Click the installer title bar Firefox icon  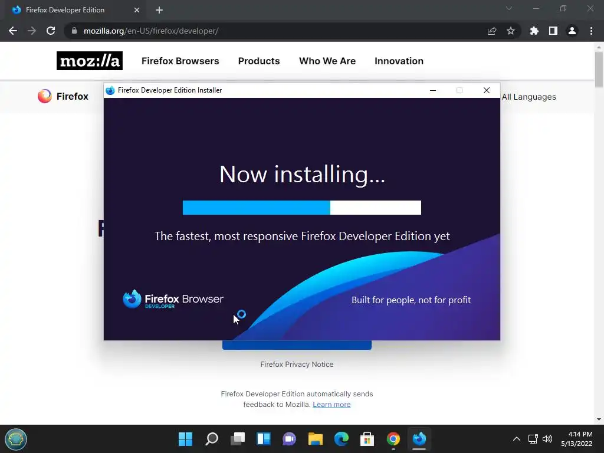pos(110,90)
